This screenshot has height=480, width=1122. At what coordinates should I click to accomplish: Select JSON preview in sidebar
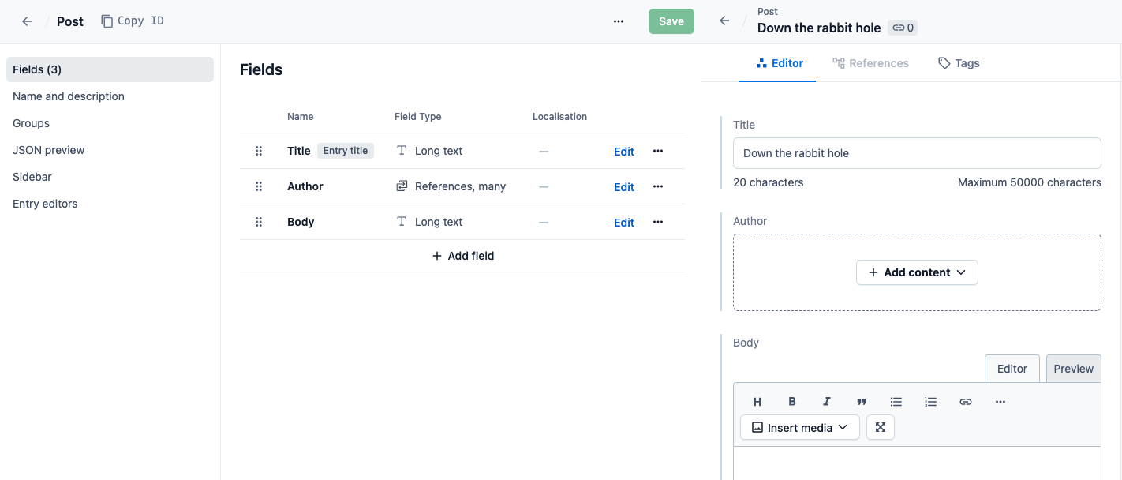pyautogui.click(x=48, y=150)
